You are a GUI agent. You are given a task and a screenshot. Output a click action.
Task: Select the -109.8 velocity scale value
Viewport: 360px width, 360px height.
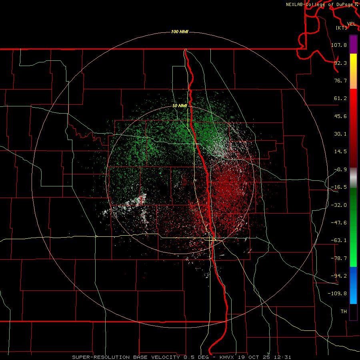coord(337,294)
